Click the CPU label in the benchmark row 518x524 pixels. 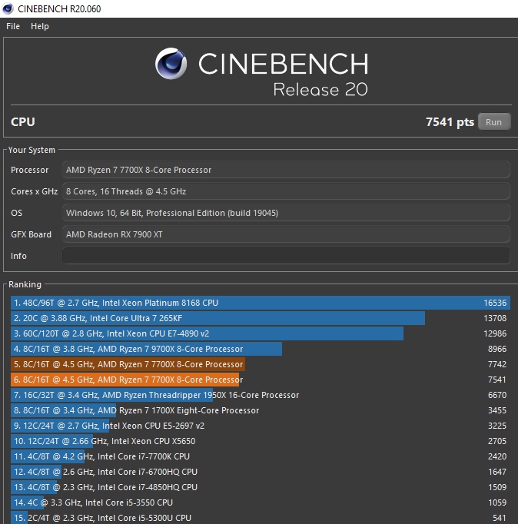[x=23, y=122]
